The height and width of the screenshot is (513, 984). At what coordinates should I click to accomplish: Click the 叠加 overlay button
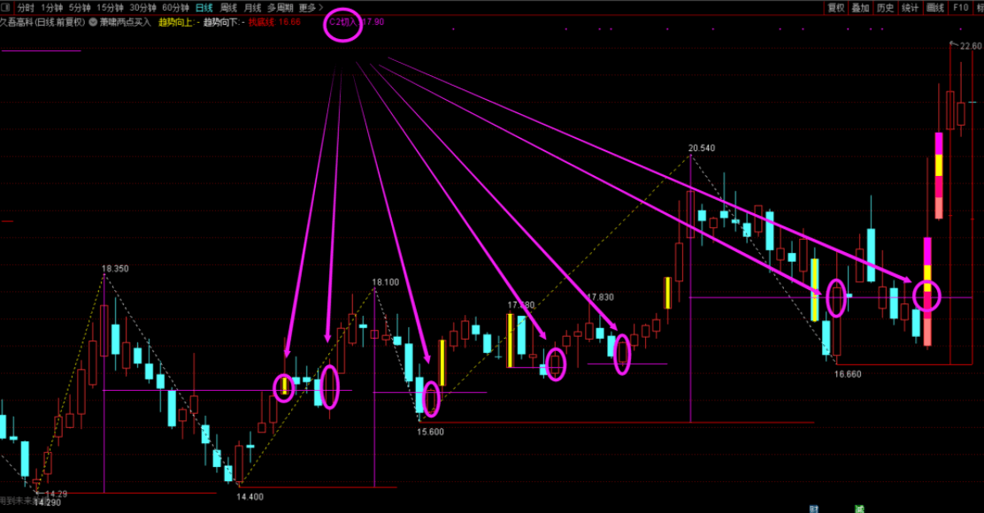click(860, 8)
